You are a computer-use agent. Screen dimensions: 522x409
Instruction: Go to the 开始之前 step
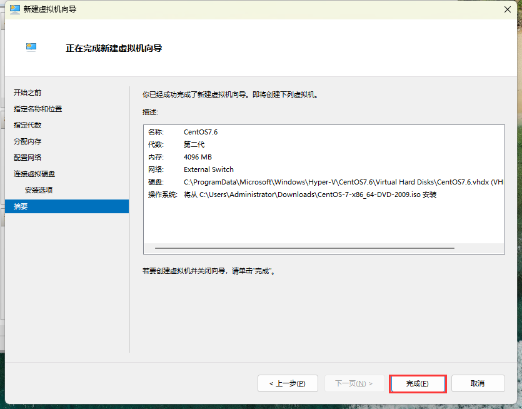tap(28, 93)
